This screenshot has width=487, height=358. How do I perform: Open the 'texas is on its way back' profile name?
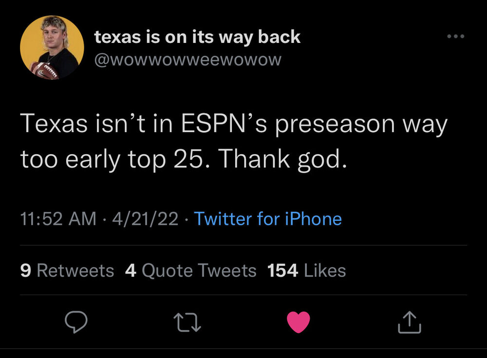tap(197, 37)
